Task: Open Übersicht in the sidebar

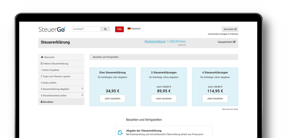Action: tap(61, 57)
